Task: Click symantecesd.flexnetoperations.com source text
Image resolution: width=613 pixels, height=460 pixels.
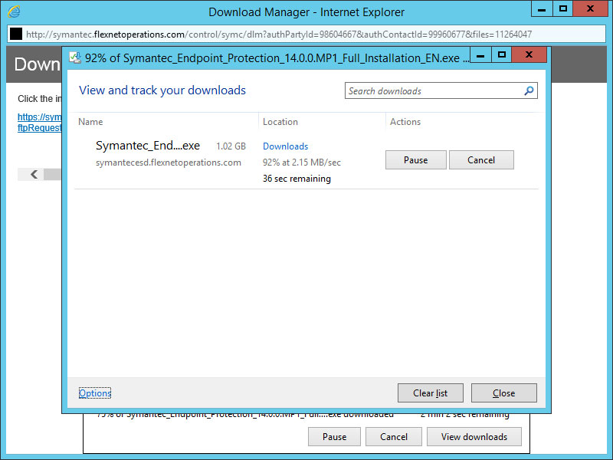Action: (169, 163)
